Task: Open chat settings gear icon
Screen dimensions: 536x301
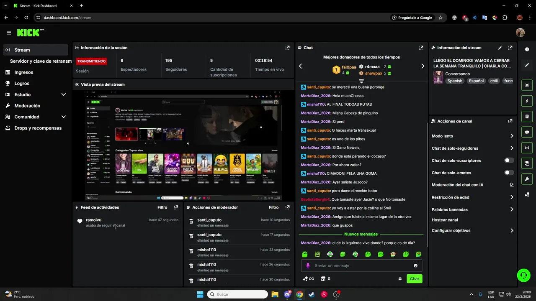Action: (400, 279)
